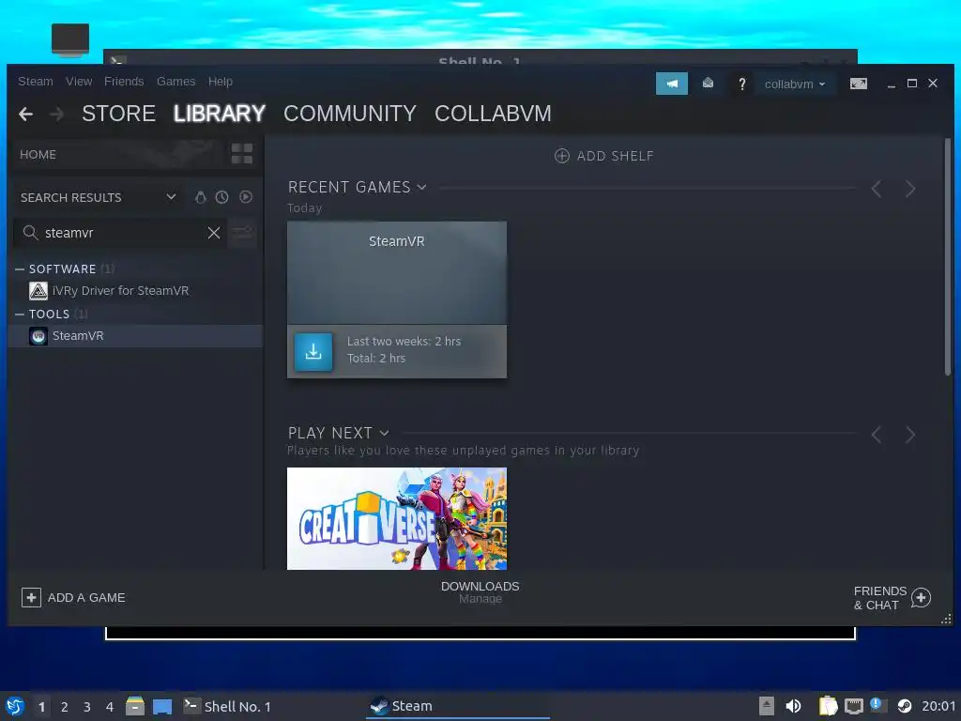The image size is (961, 721).
Task: Click FRIENDS & CHAT text
Action: (x=880, y=598)
